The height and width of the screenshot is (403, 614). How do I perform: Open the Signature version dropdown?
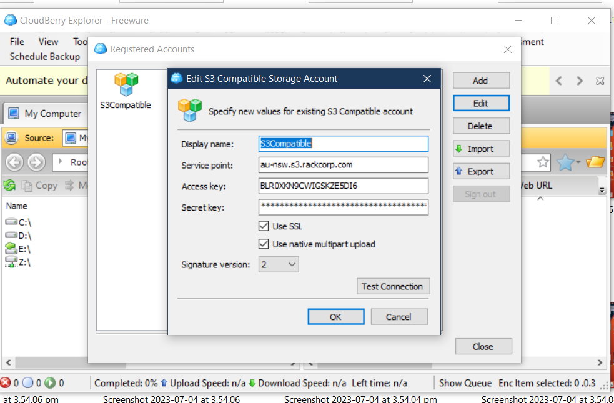[279, 264]
